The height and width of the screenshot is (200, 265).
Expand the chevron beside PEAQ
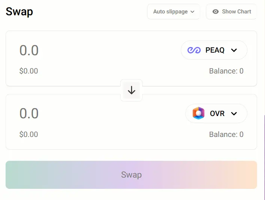tap(234, 50)
